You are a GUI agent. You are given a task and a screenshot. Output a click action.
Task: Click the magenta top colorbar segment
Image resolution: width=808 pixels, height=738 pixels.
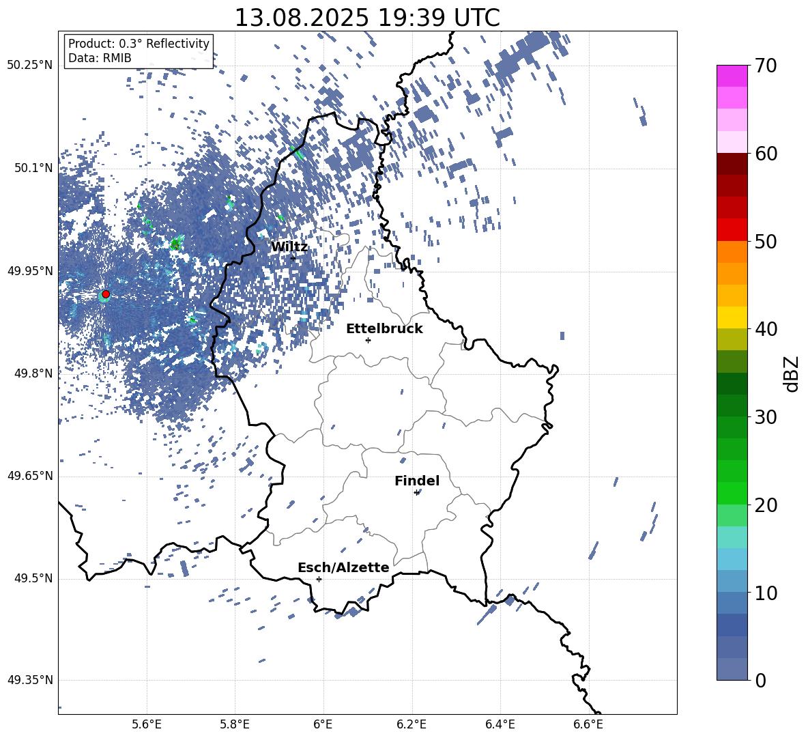[732, 76]
